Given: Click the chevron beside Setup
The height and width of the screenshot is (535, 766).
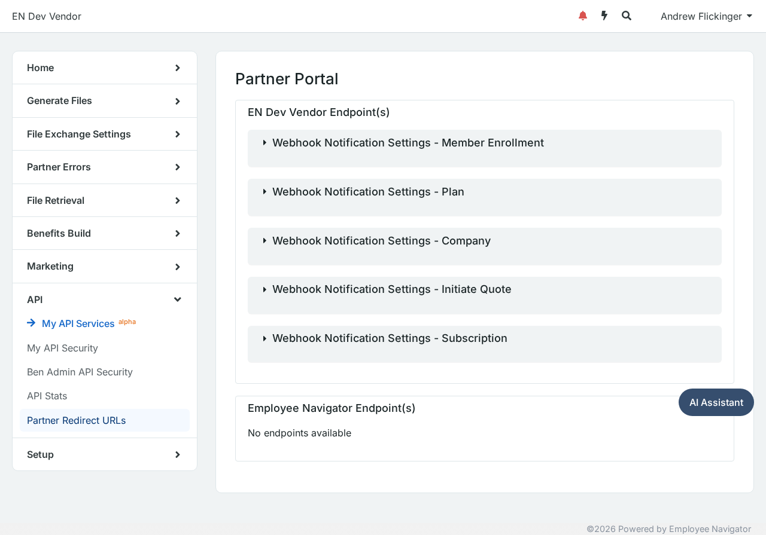Looking at the screenshot, I should point(178,454).
